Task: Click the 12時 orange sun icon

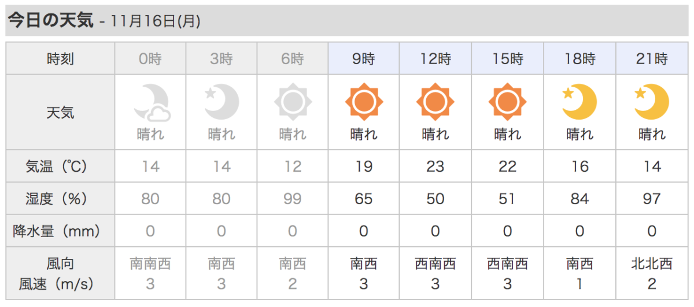Action: pyautogui.click(x=435, y=102)
